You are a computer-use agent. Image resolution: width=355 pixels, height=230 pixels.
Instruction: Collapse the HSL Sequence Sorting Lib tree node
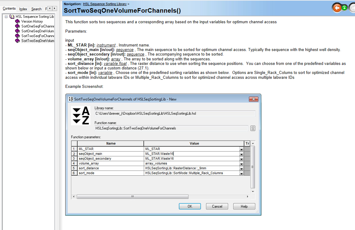(x=6, y=17)
